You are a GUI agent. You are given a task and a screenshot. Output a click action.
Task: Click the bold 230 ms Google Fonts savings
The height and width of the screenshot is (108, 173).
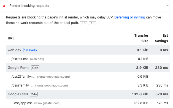tap(161, 67)
